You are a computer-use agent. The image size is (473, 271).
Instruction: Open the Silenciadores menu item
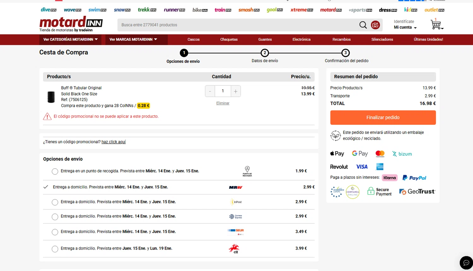pyautogui.click(x=382, y=39)
